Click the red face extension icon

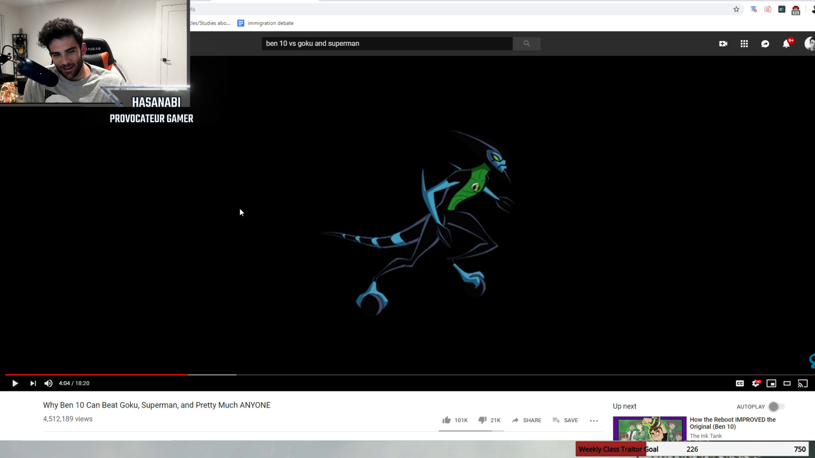pyautogui.click(x=768, y=9)
